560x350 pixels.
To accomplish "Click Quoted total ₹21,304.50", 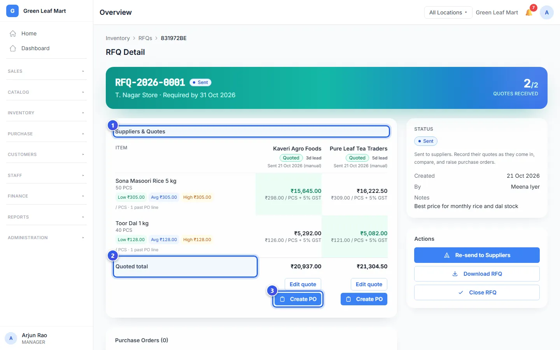I will [x=372, y=266].
